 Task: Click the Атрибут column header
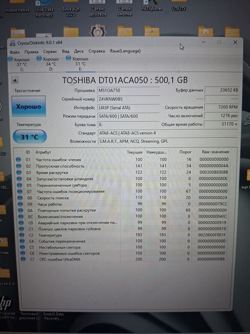tap(43, 152)
